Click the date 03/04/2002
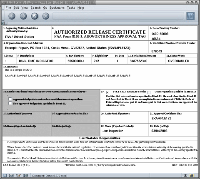This screenshot has height=179, width=200. pyautogui.click(x=160, y=131)
